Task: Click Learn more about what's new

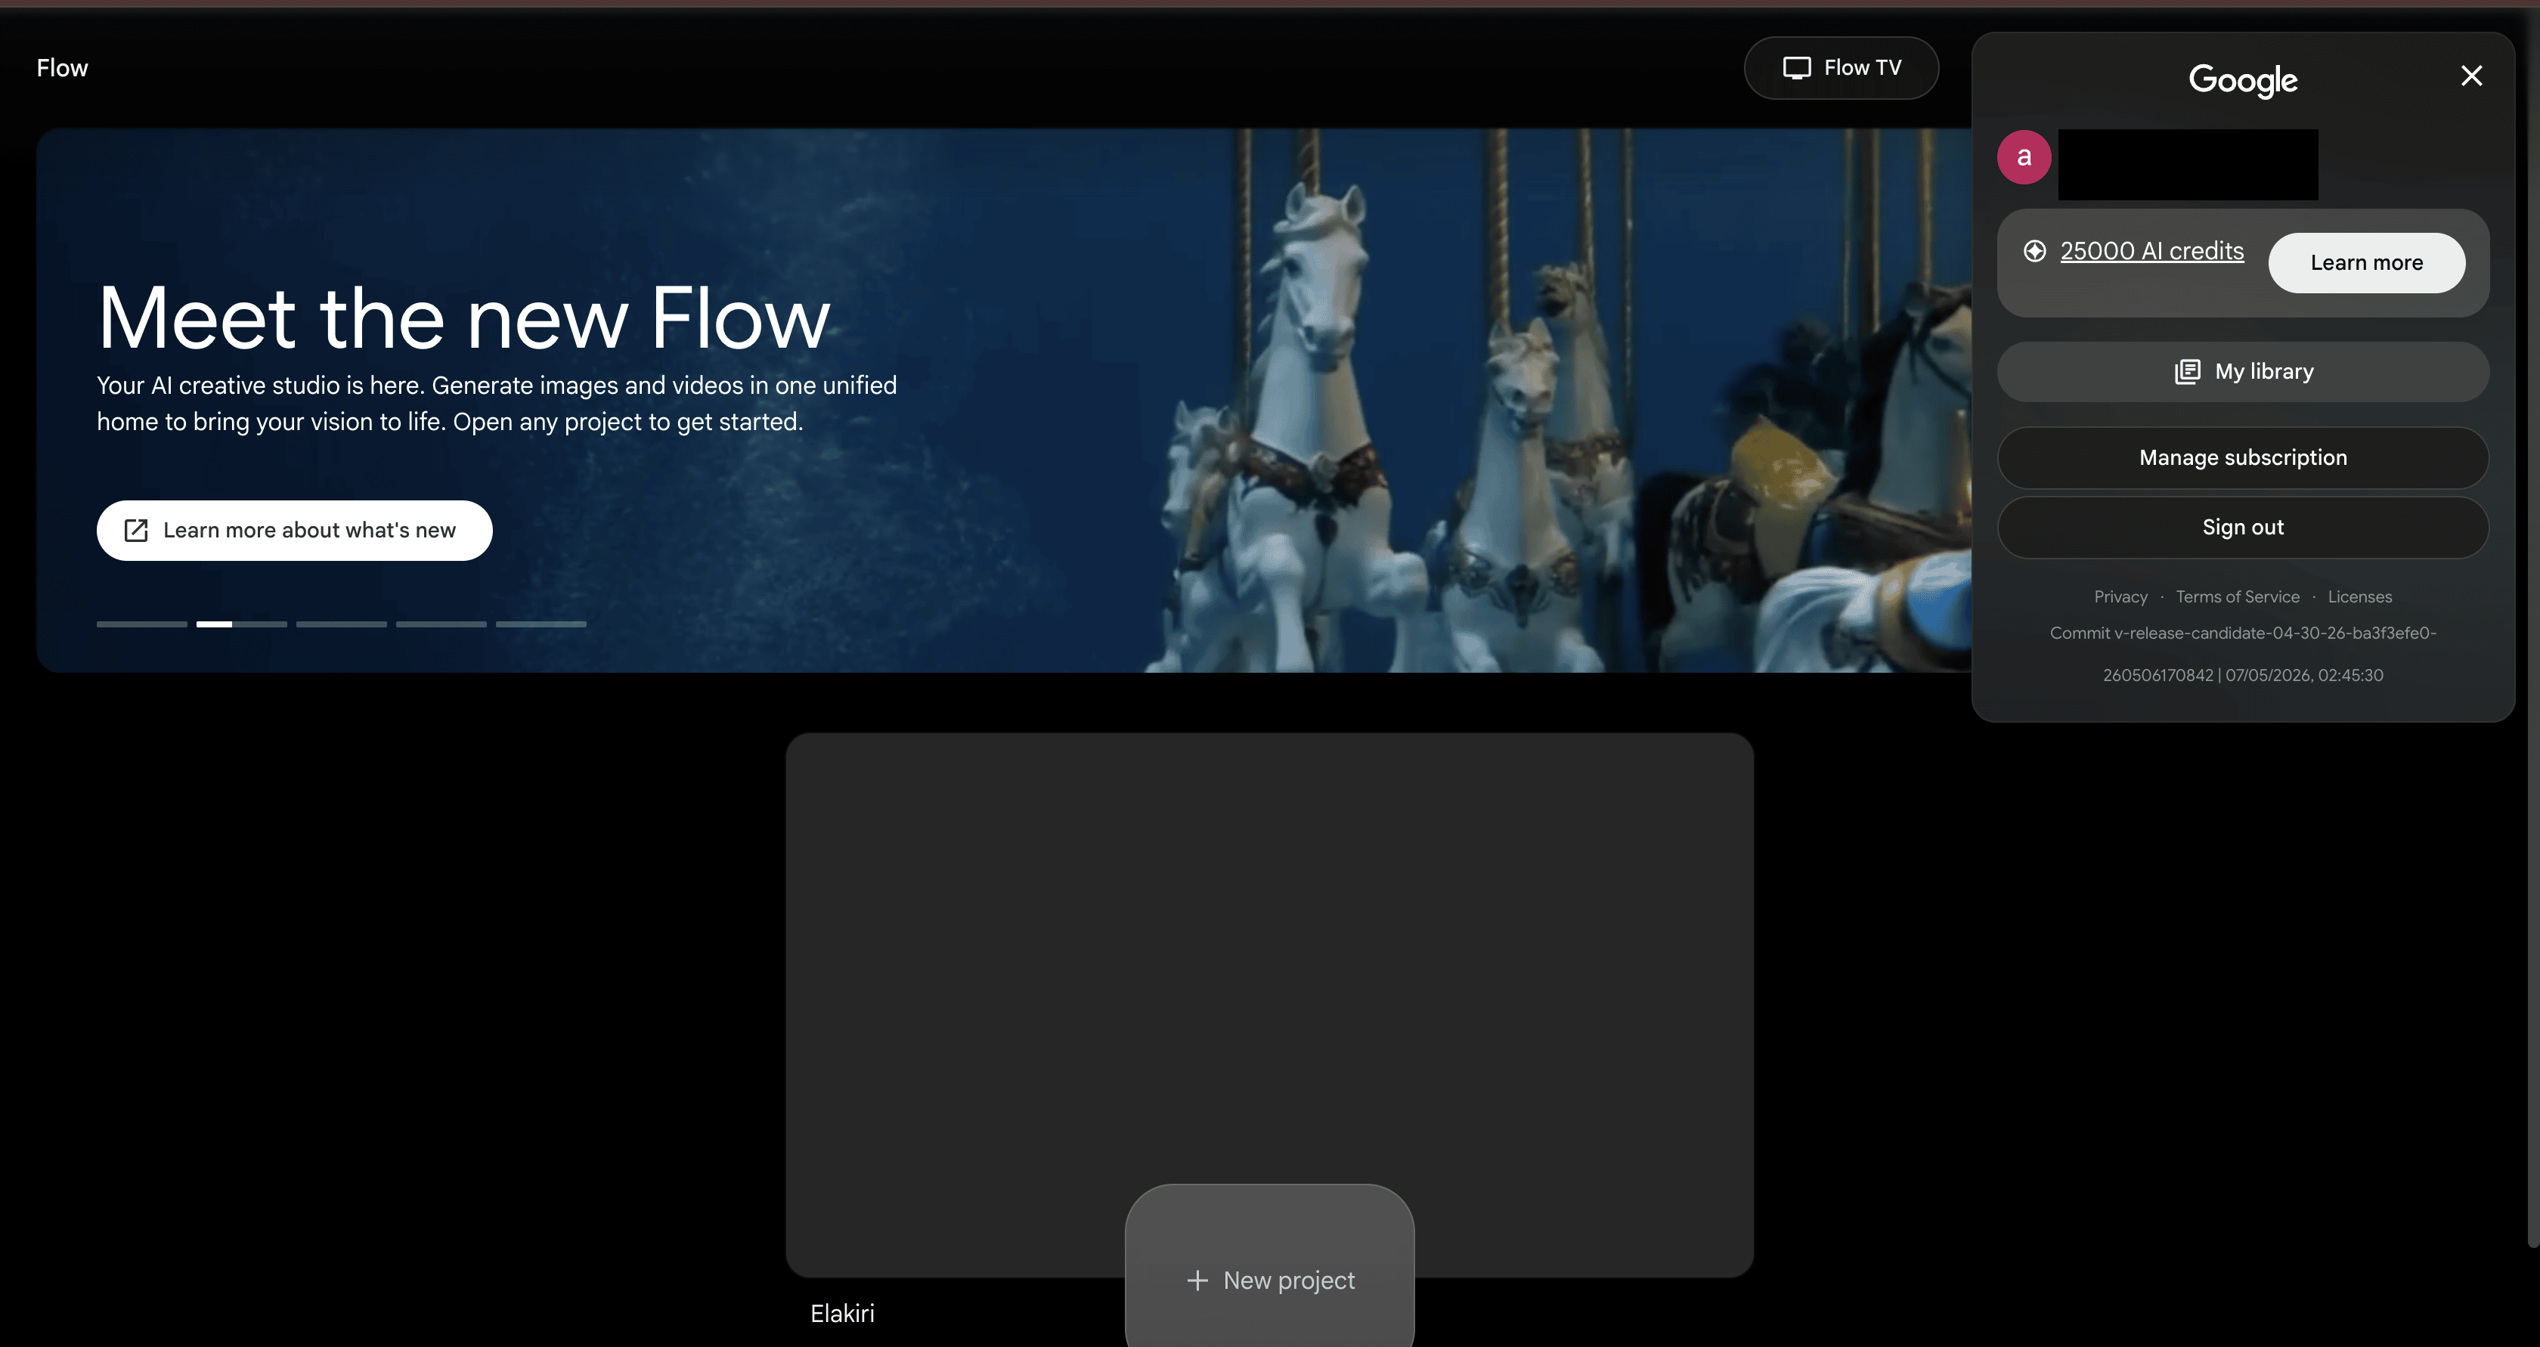Action: 295,531
